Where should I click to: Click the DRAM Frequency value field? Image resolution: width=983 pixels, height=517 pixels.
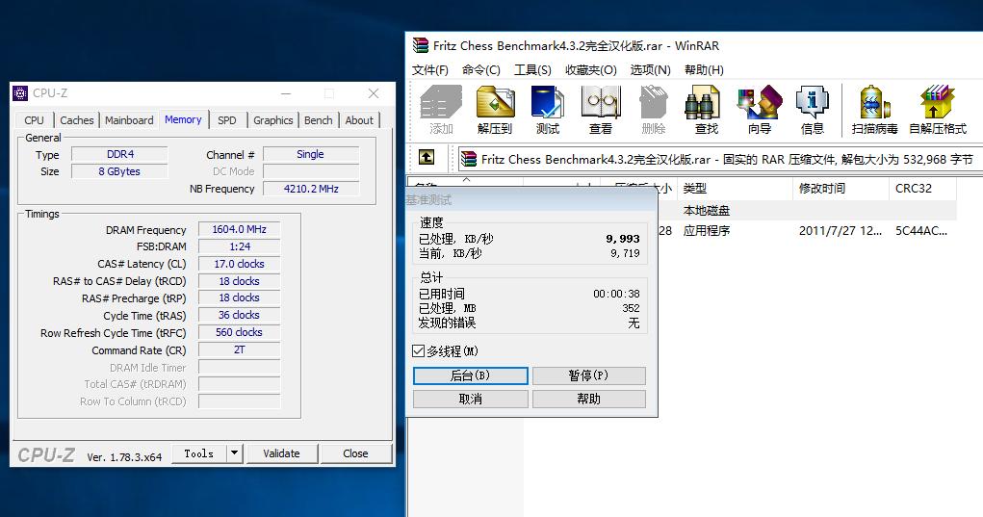(x=239, y=229)
